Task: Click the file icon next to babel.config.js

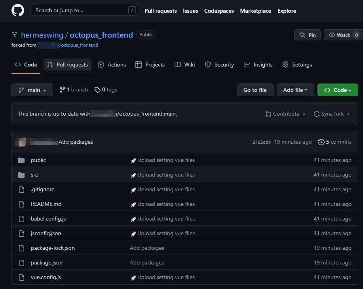Action: pos(21,219)
